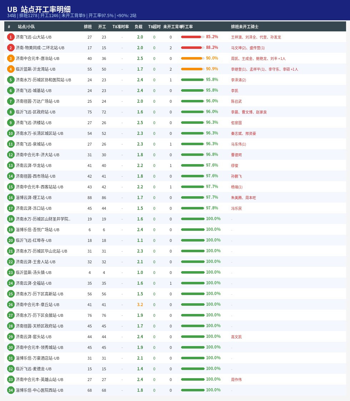
Task: Select station 济南飞远-山大站-UB
Action: point(34,37)
